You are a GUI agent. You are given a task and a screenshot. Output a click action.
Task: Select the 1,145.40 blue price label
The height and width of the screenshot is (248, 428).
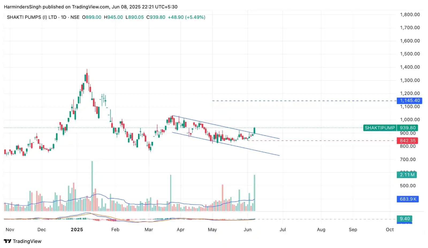pos(410,101)
